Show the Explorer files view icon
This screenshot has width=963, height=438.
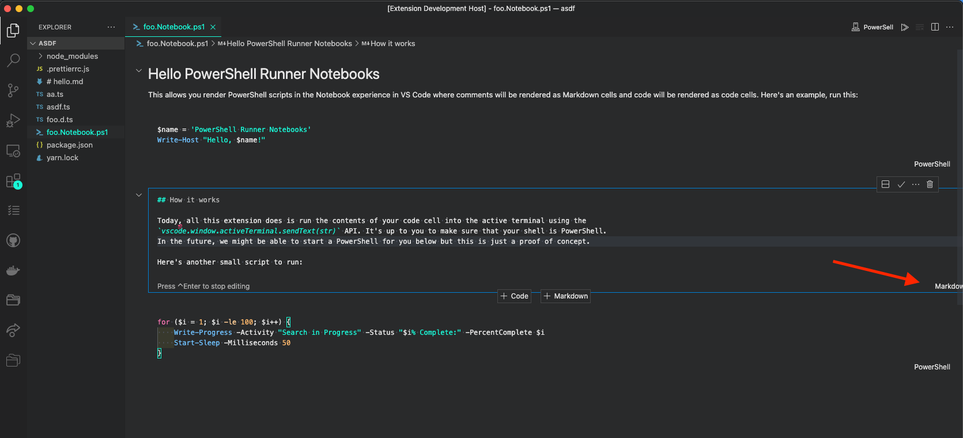(13, 30)
